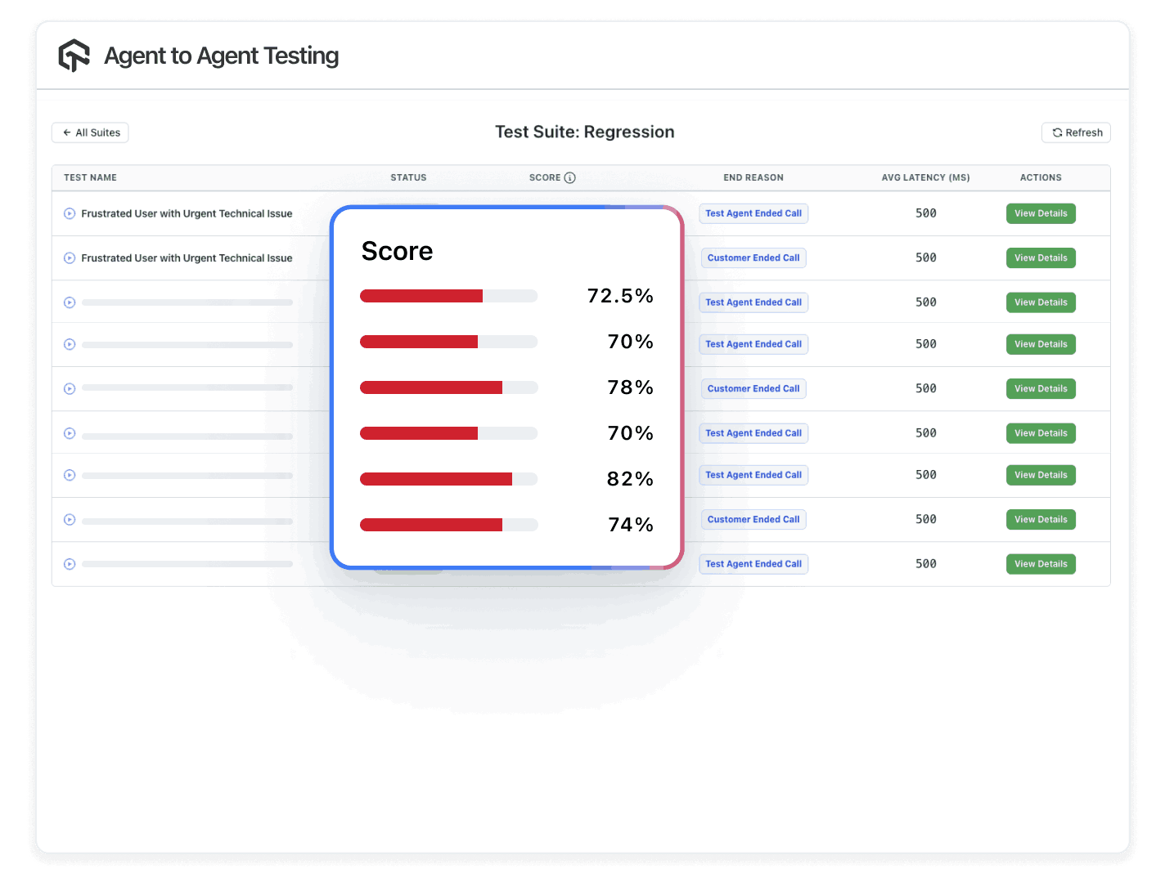The width and height of the screenshot is (1165, 873).
Task: Click the Customer Ended Call badge in row two
Action: pyautogui.click(x=753, y=257)
